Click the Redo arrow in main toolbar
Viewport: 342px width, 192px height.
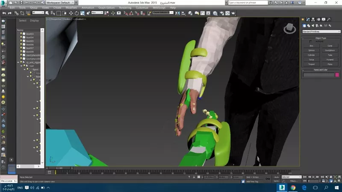click(9, 13)
